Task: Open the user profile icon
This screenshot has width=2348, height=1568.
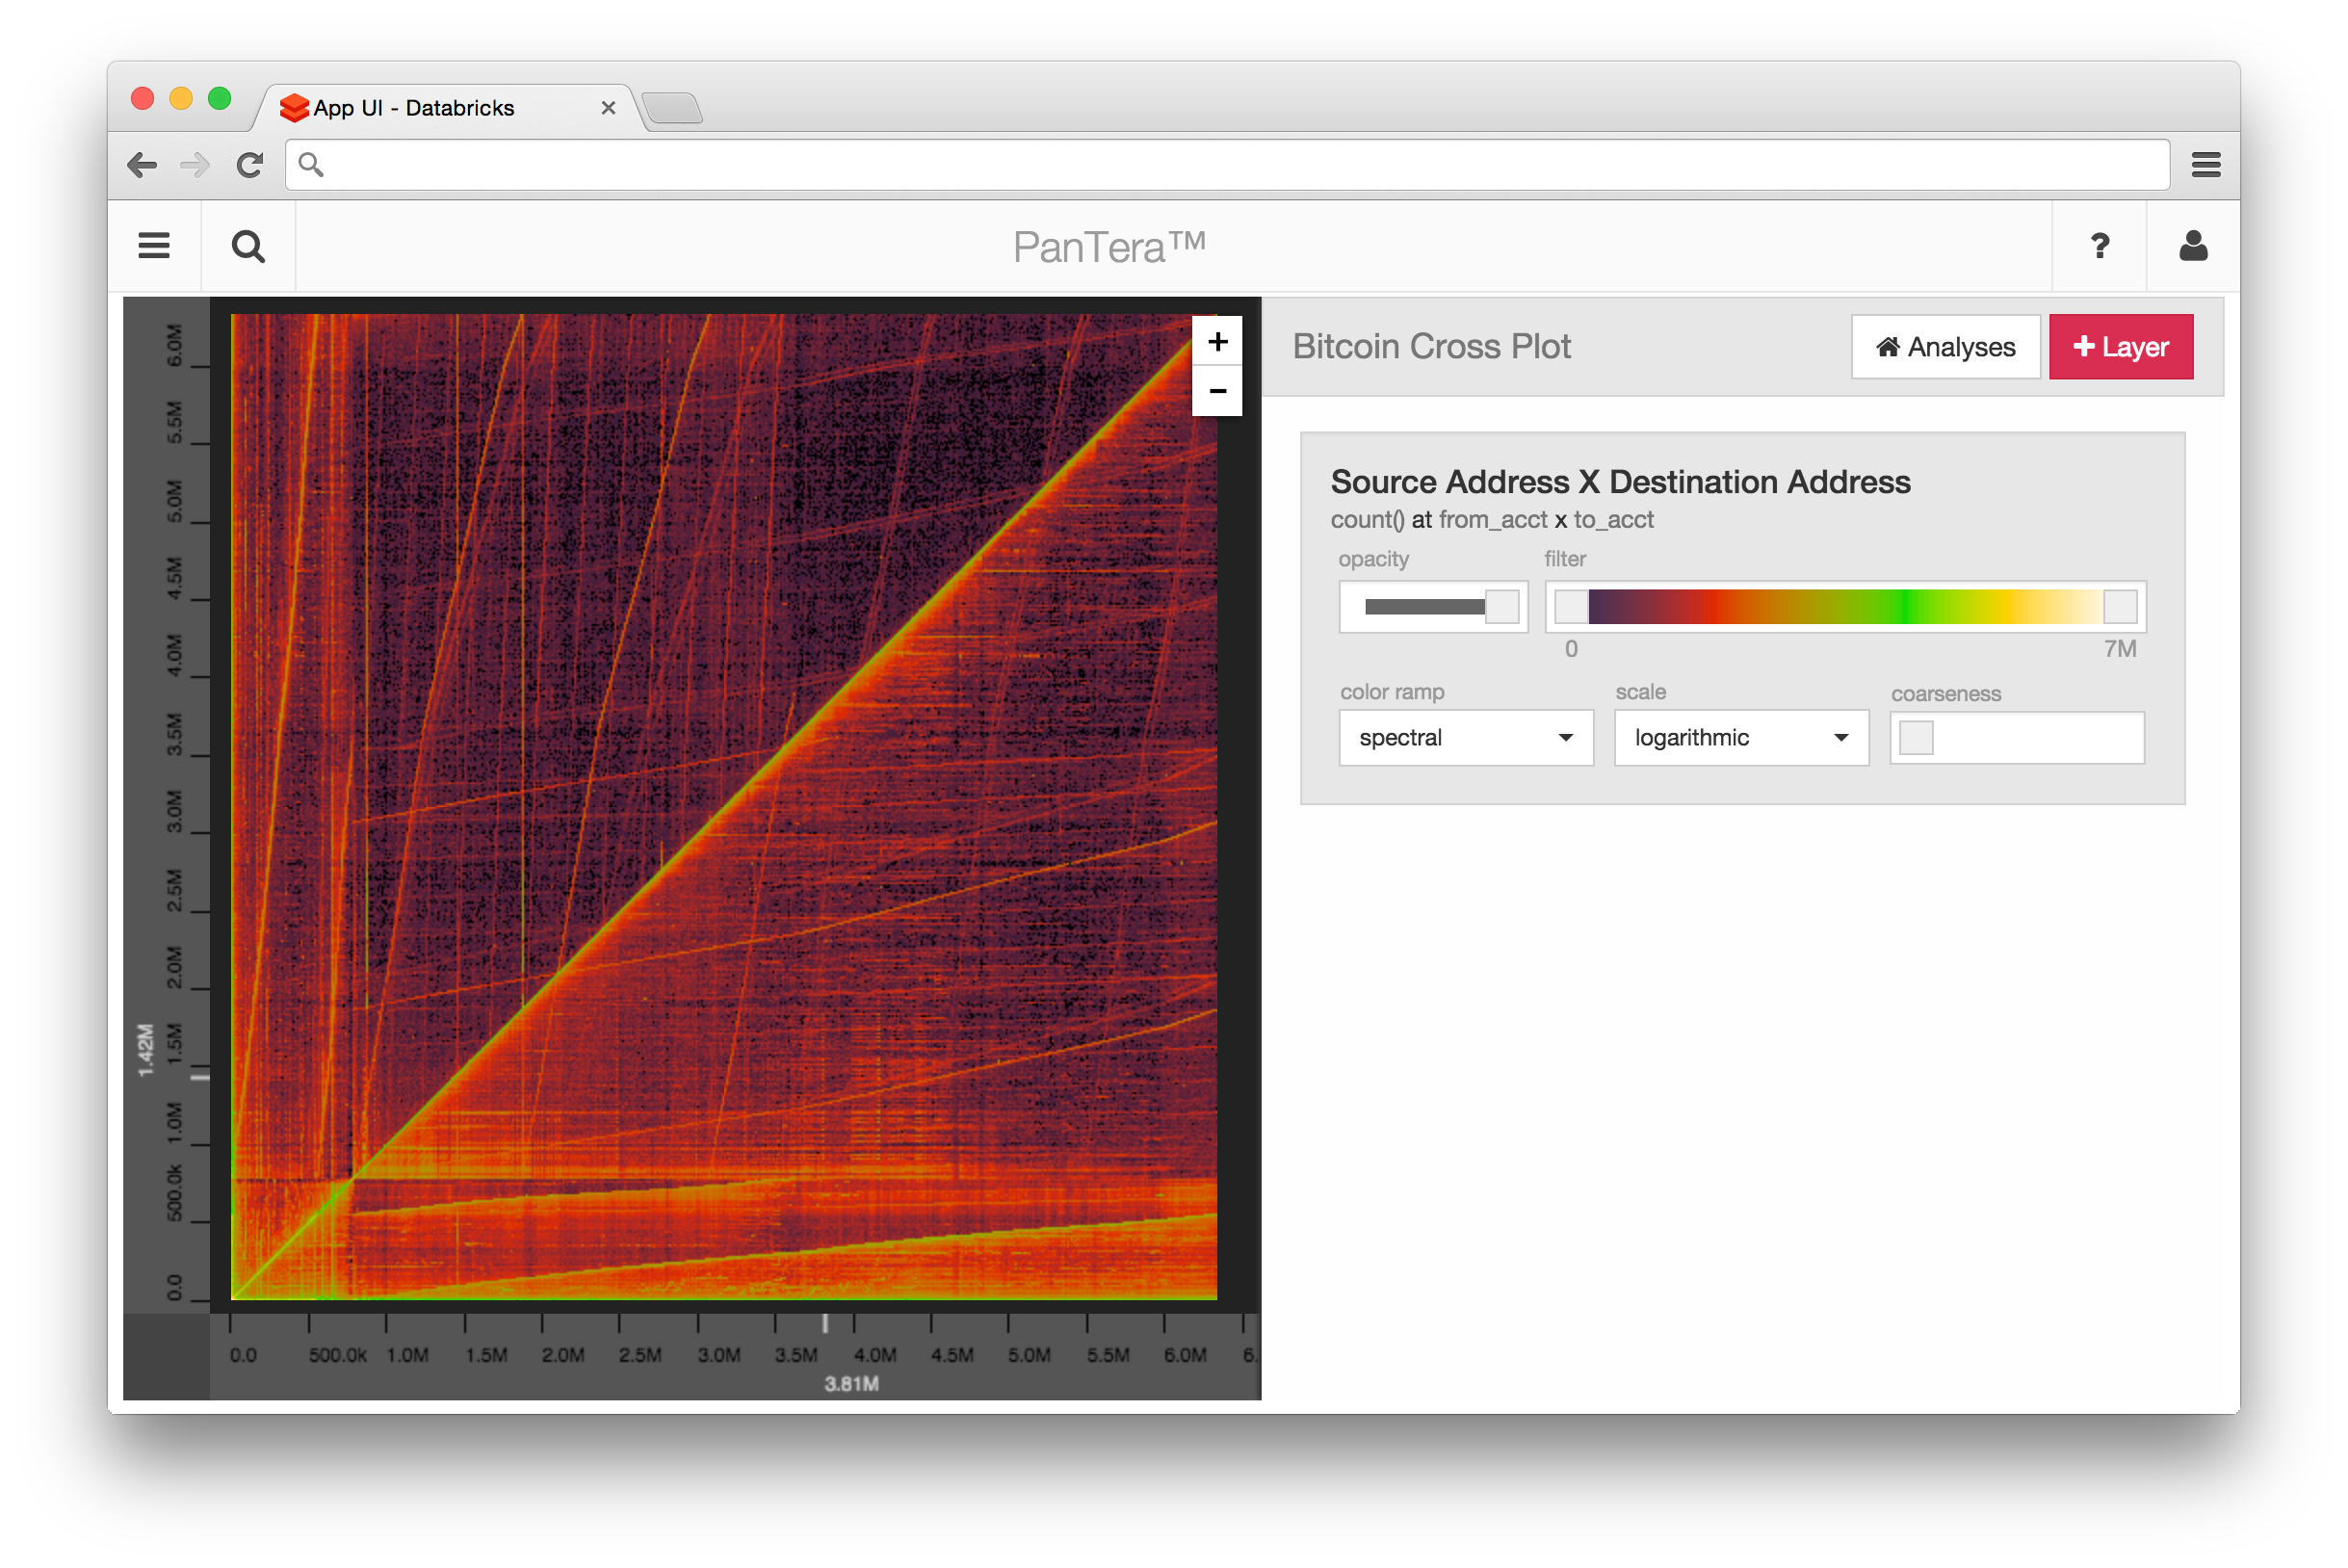Action: pos(2193,246)
